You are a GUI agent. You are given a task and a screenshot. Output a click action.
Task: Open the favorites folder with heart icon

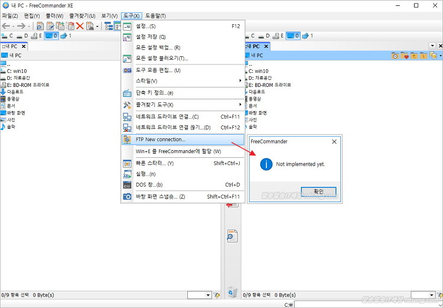coord(405,56)
